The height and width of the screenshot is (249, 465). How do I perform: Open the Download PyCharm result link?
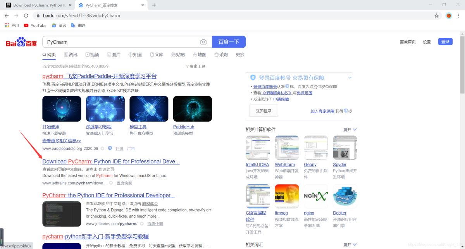111,161
